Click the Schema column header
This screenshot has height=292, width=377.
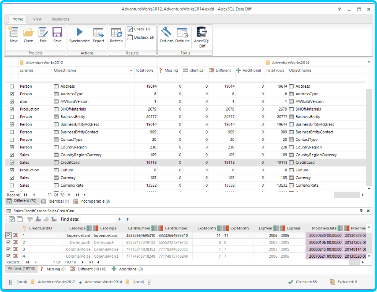[x=36, y=70]
